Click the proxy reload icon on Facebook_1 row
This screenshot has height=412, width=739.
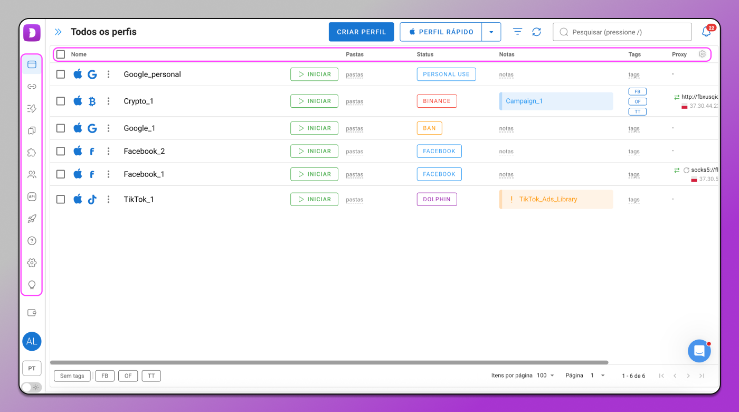686,170
